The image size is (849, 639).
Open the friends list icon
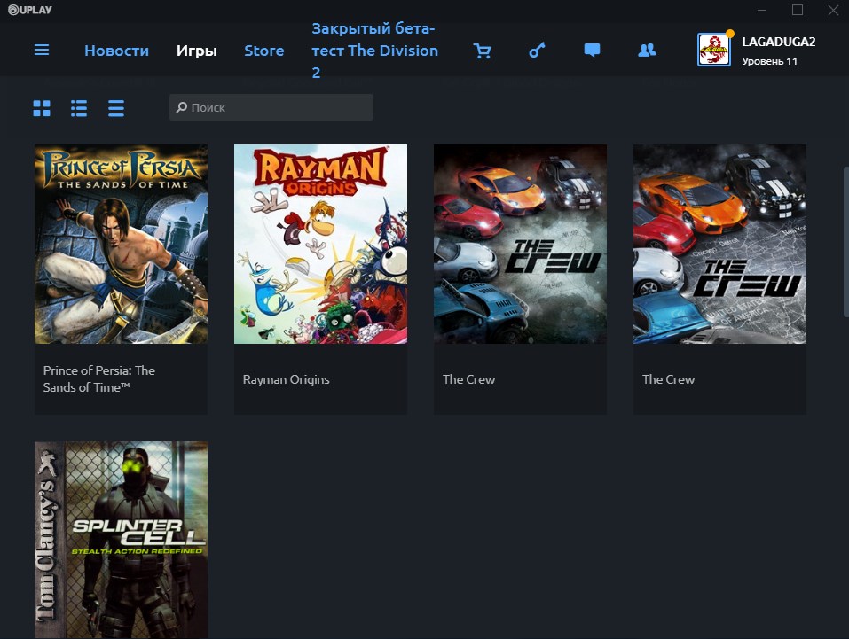[647, 51]
